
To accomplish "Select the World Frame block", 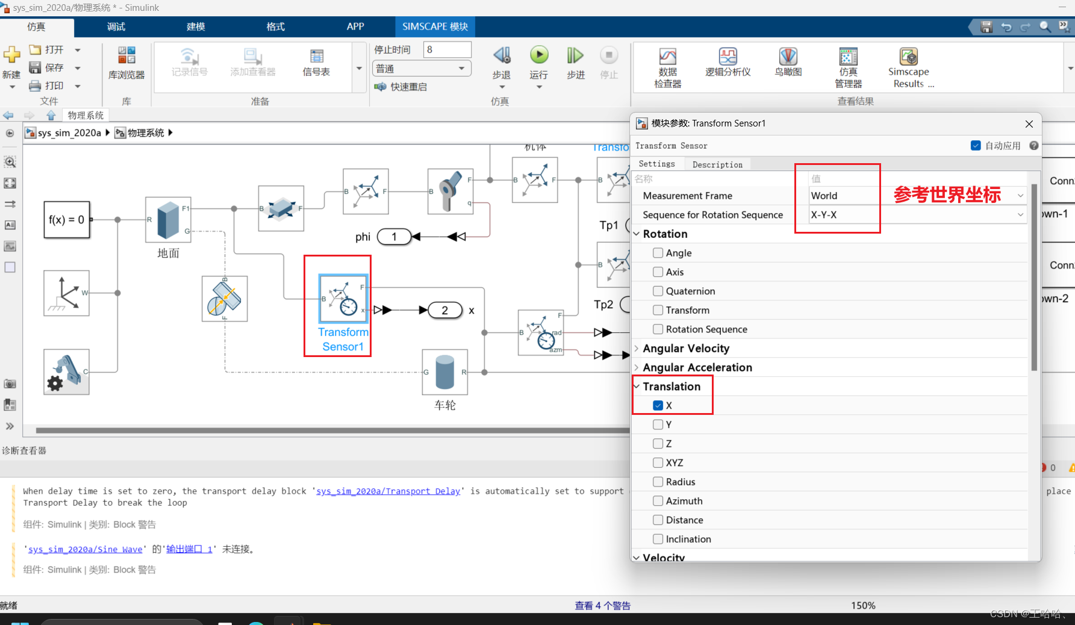I will [x=66, y=293].
